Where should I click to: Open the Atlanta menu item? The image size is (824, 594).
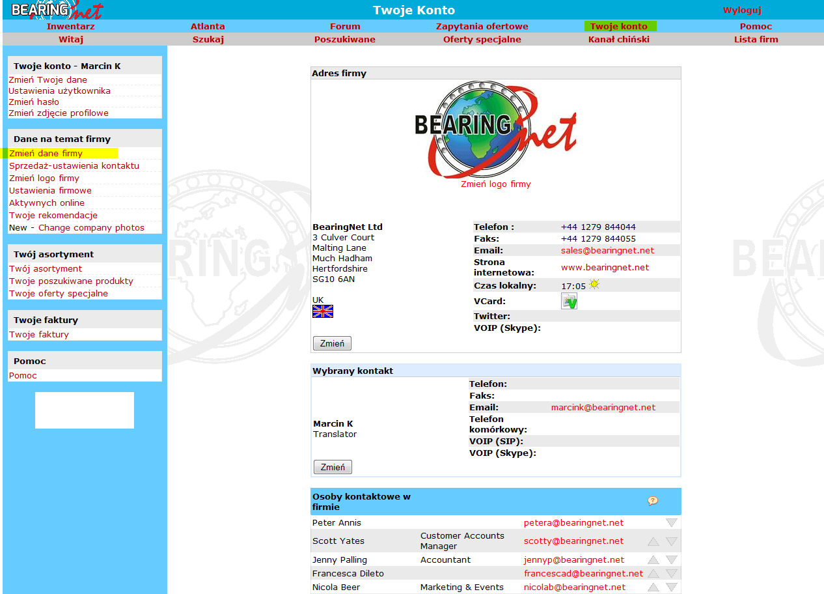point(208,27)
